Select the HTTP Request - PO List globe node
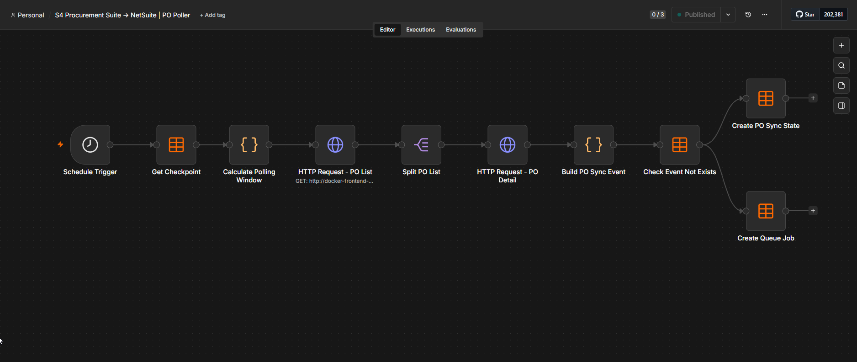 click(335, 145)
